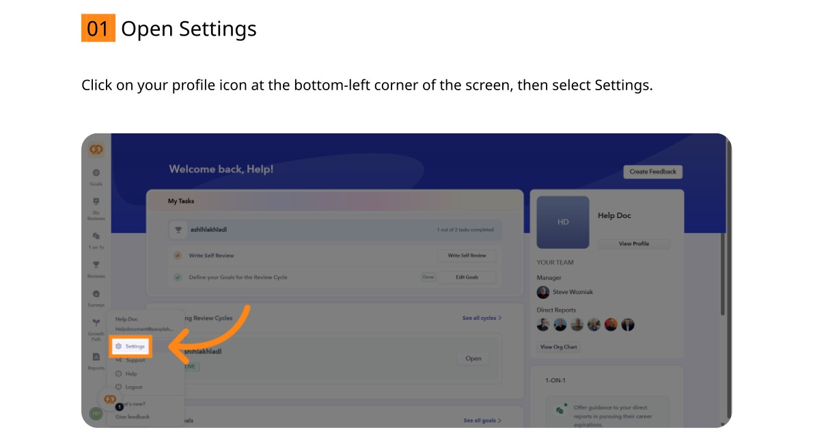Go to 1 on 1s sidebar icon
The height and width of the screenshot is (441, 813).
click(x=96, y=241)
